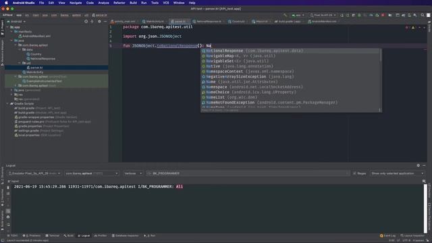
Task: Open the Terminal tool window tab
Action: [x=53, y=236]
